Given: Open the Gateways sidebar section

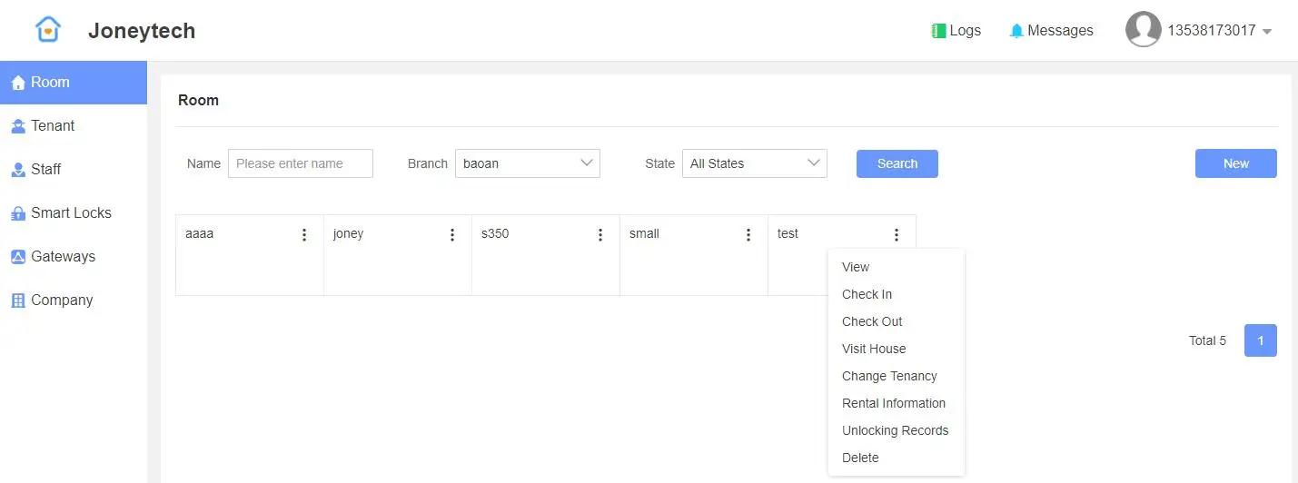Looking at the screenshot, I should coord(63,257).
